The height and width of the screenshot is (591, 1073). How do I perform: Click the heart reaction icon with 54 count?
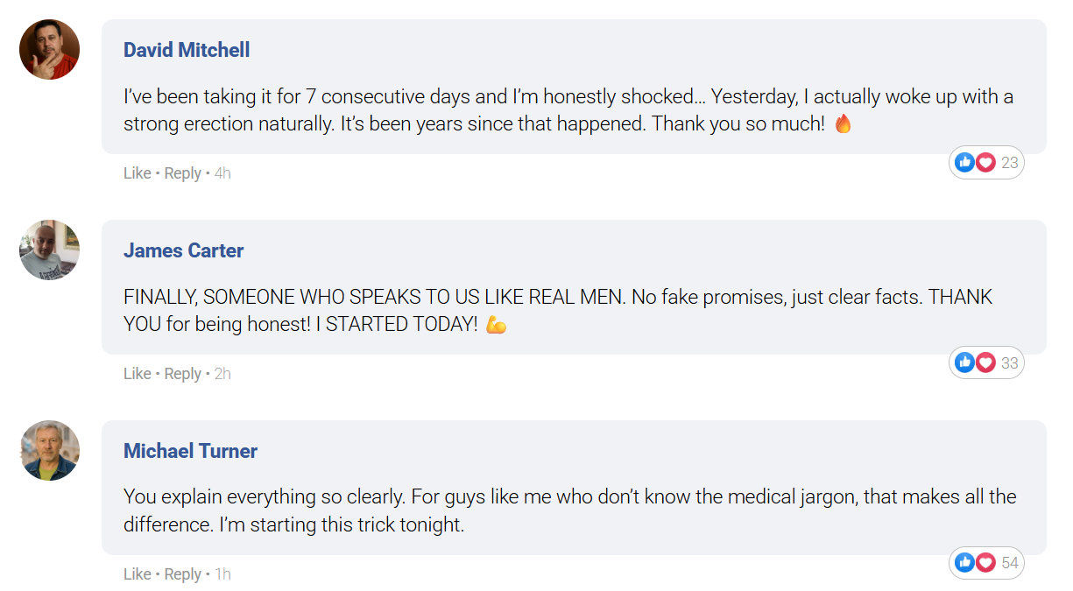point(985,562)
